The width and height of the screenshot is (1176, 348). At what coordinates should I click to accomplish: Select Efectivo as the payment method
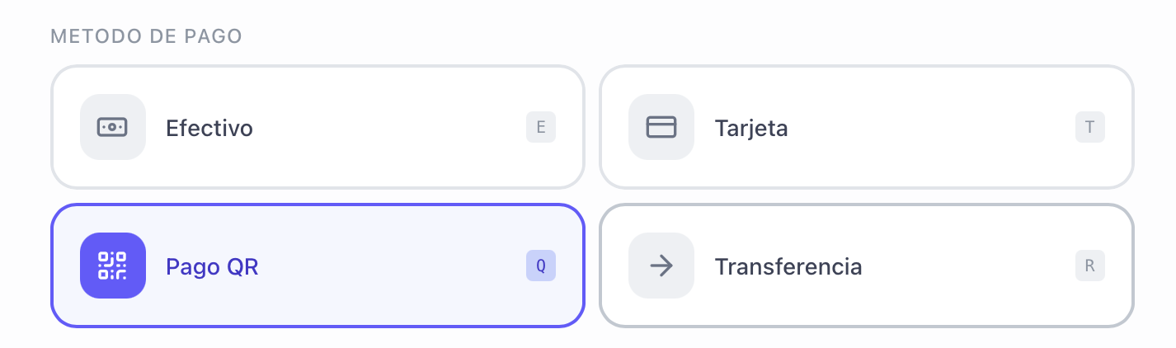318,127
